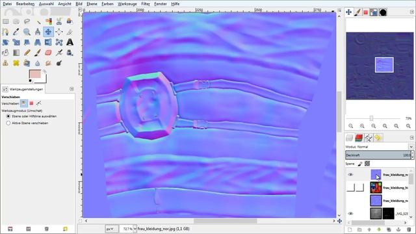Select the Align tool
The image size is (416, 234).
(59, 32)
